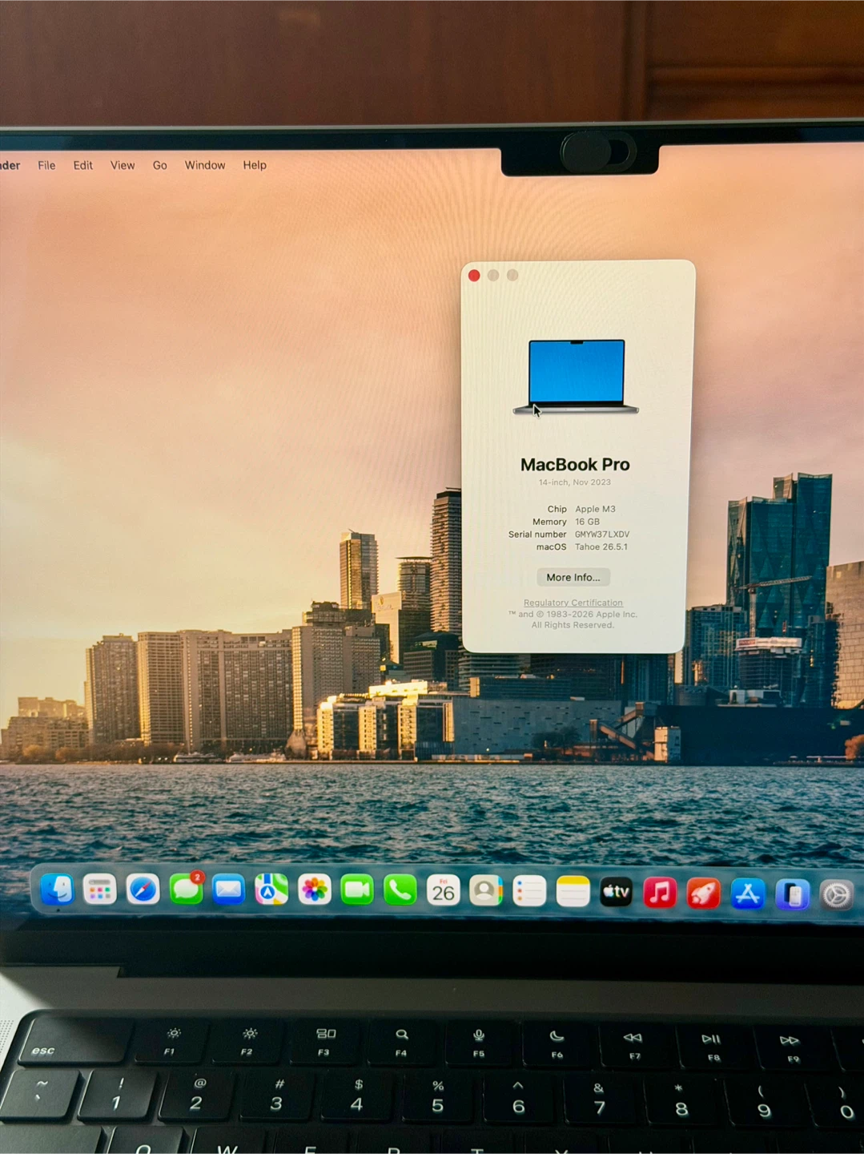This screenshot has height=1154, width=864.
Task: Open Calendar showing date 26
Action: point(443,891)
